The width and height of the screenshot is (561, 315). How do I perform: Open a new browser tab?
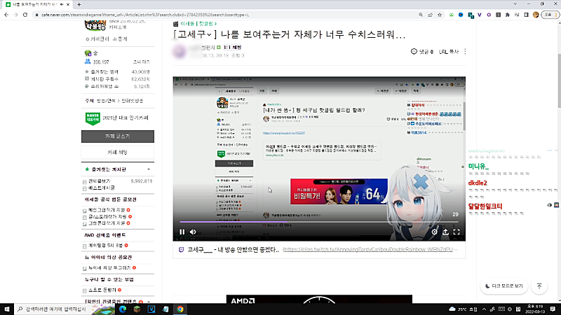point(79,4)
